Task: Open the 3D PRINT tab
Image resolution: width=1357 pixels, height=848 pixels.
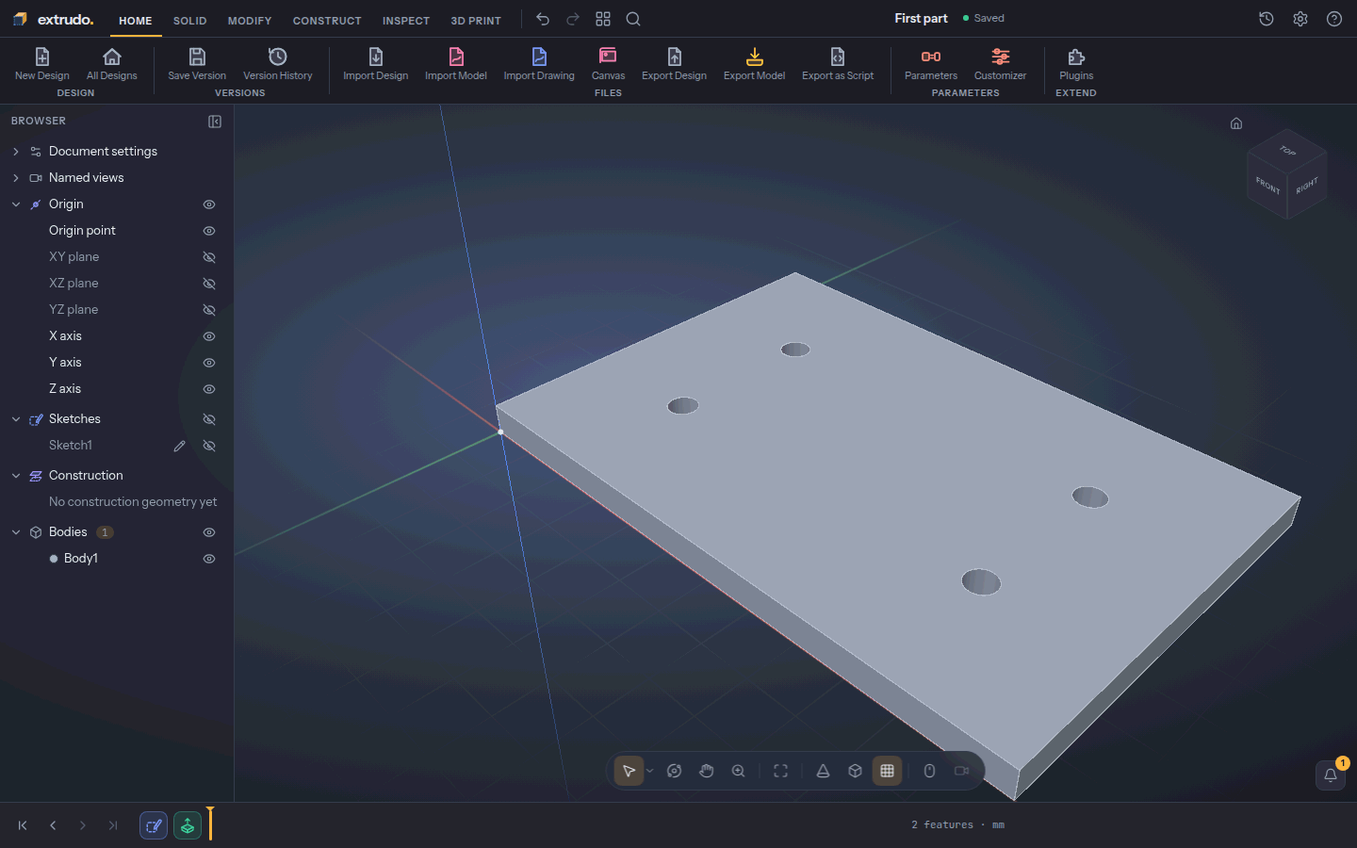Action: (x=476, y=21)
